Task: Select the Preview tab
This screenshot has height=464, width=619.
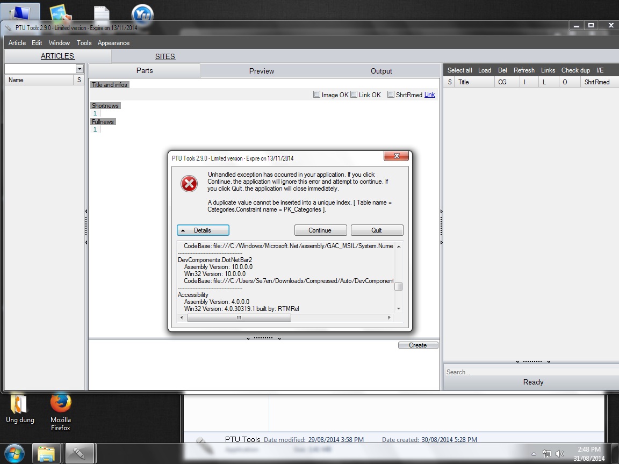Action: 261,71
